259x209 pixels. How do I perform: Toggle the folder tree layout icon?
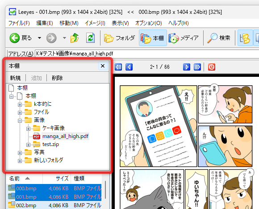point(245,38)
